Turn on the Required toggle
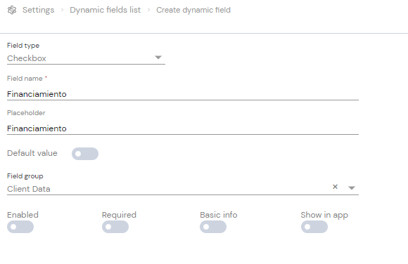Viewport: 408px width, 264px height. tap(115, 227)
